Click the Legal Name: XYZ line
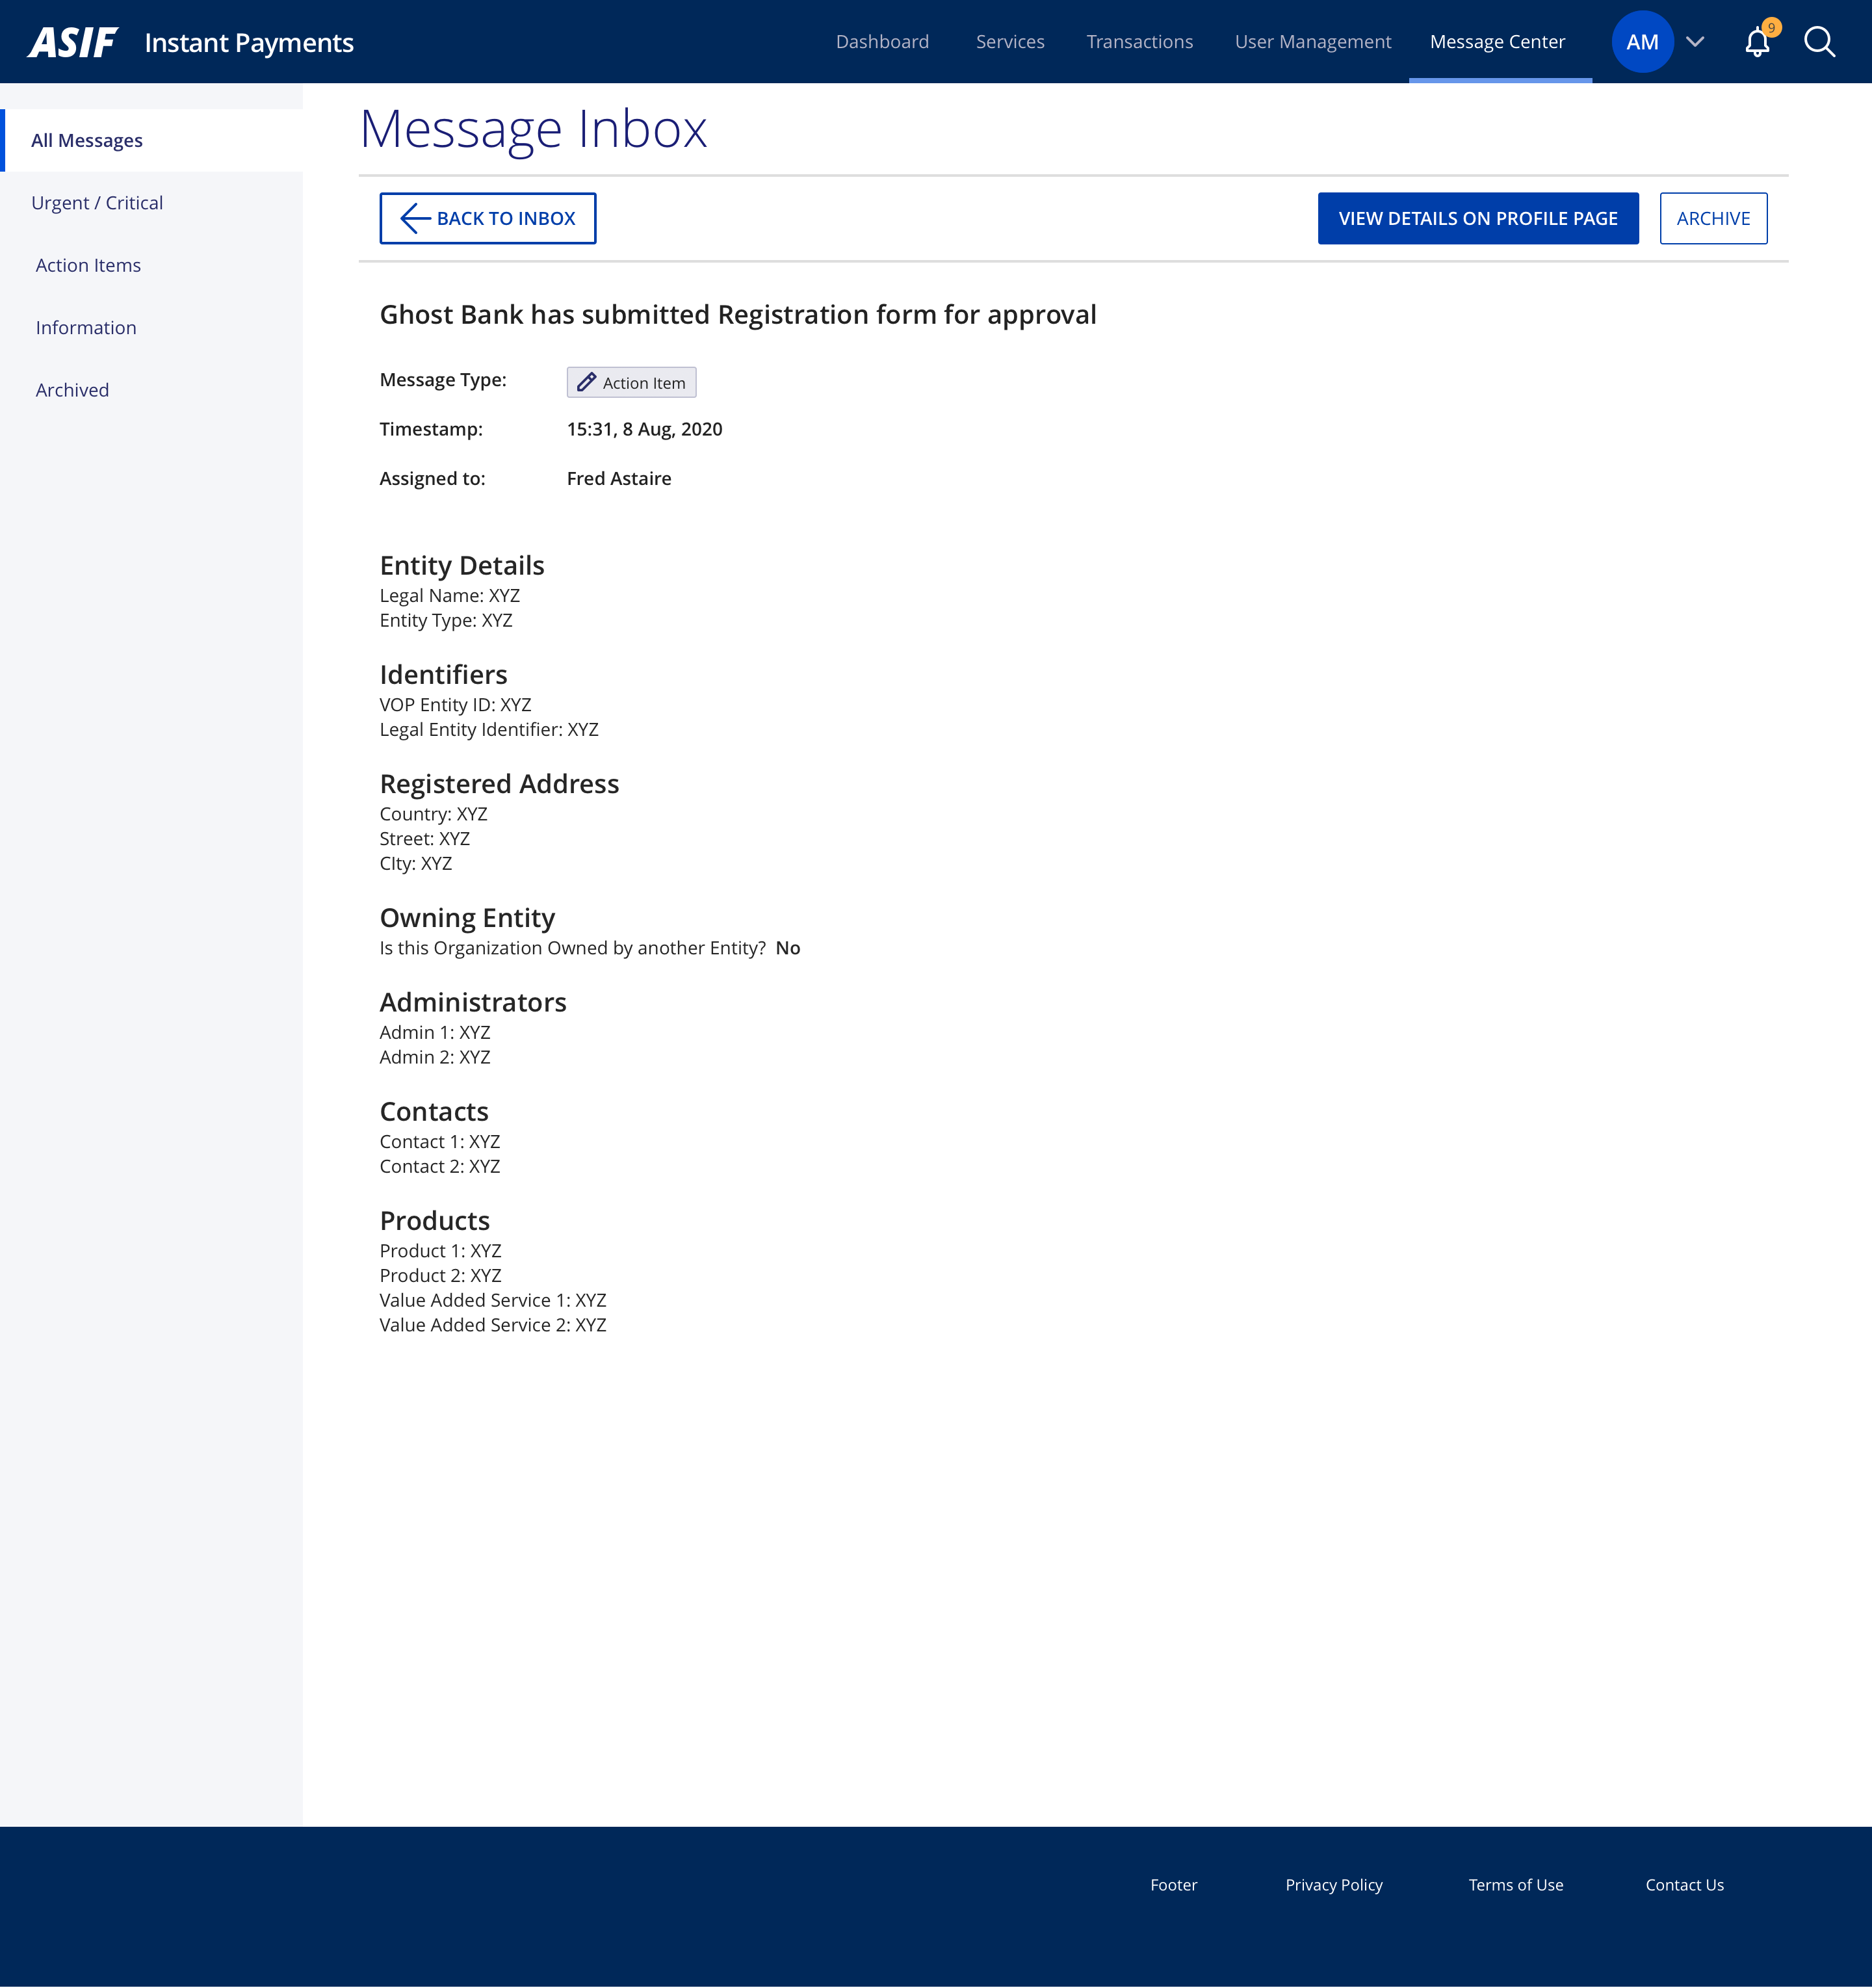This screenshot has height=1988, width=1872. point(449,596)
